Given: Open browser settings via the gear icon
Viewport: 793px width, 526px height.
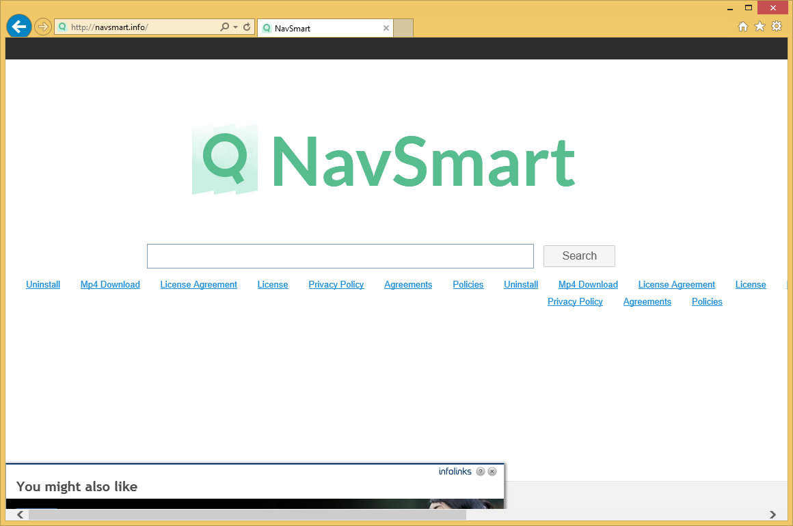Looking at the screenshot, I should 777,26.
